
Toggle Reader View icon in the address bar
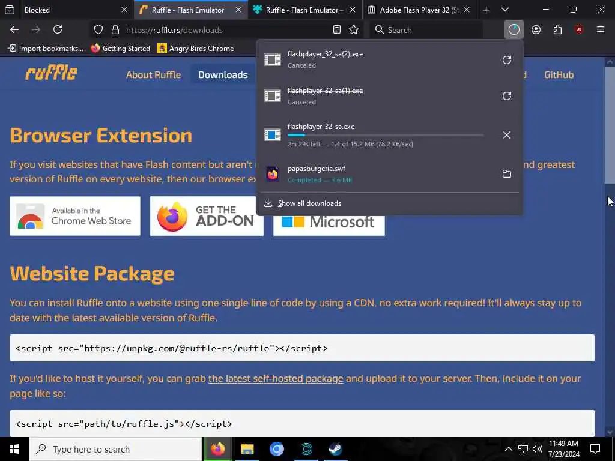coord(336,30)
